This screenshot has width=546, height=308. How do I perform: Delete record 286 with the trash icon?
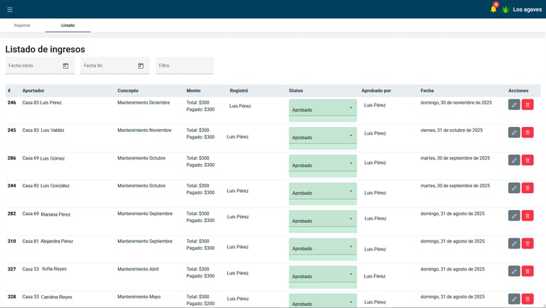[x=528, y=160]
